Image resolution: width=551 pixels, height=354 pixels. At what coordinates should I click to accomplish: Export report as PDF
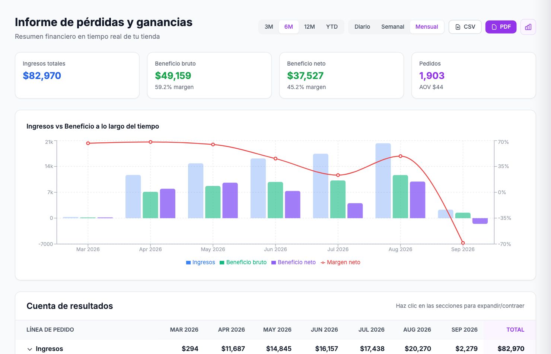pos(501,27)
